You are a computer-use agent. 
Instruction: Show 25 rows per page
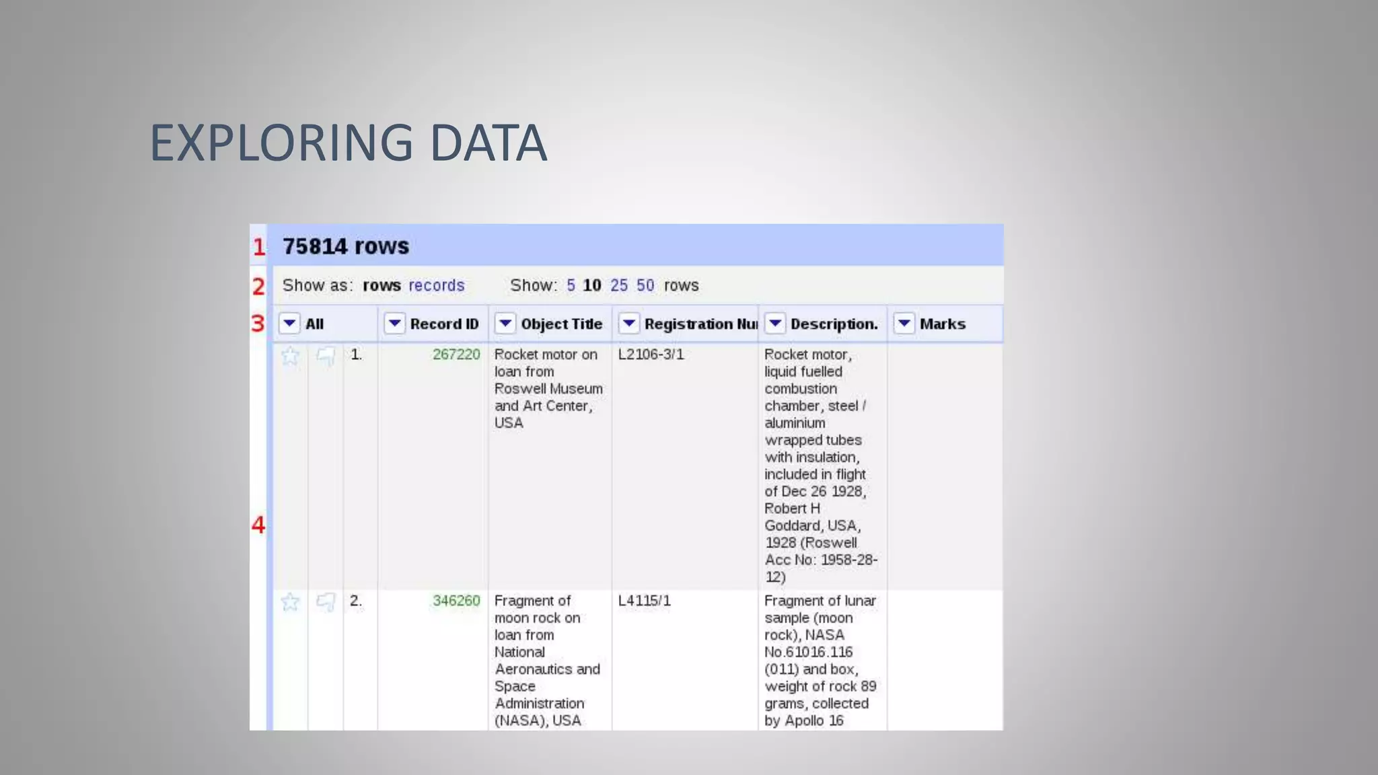pos(619,285)
